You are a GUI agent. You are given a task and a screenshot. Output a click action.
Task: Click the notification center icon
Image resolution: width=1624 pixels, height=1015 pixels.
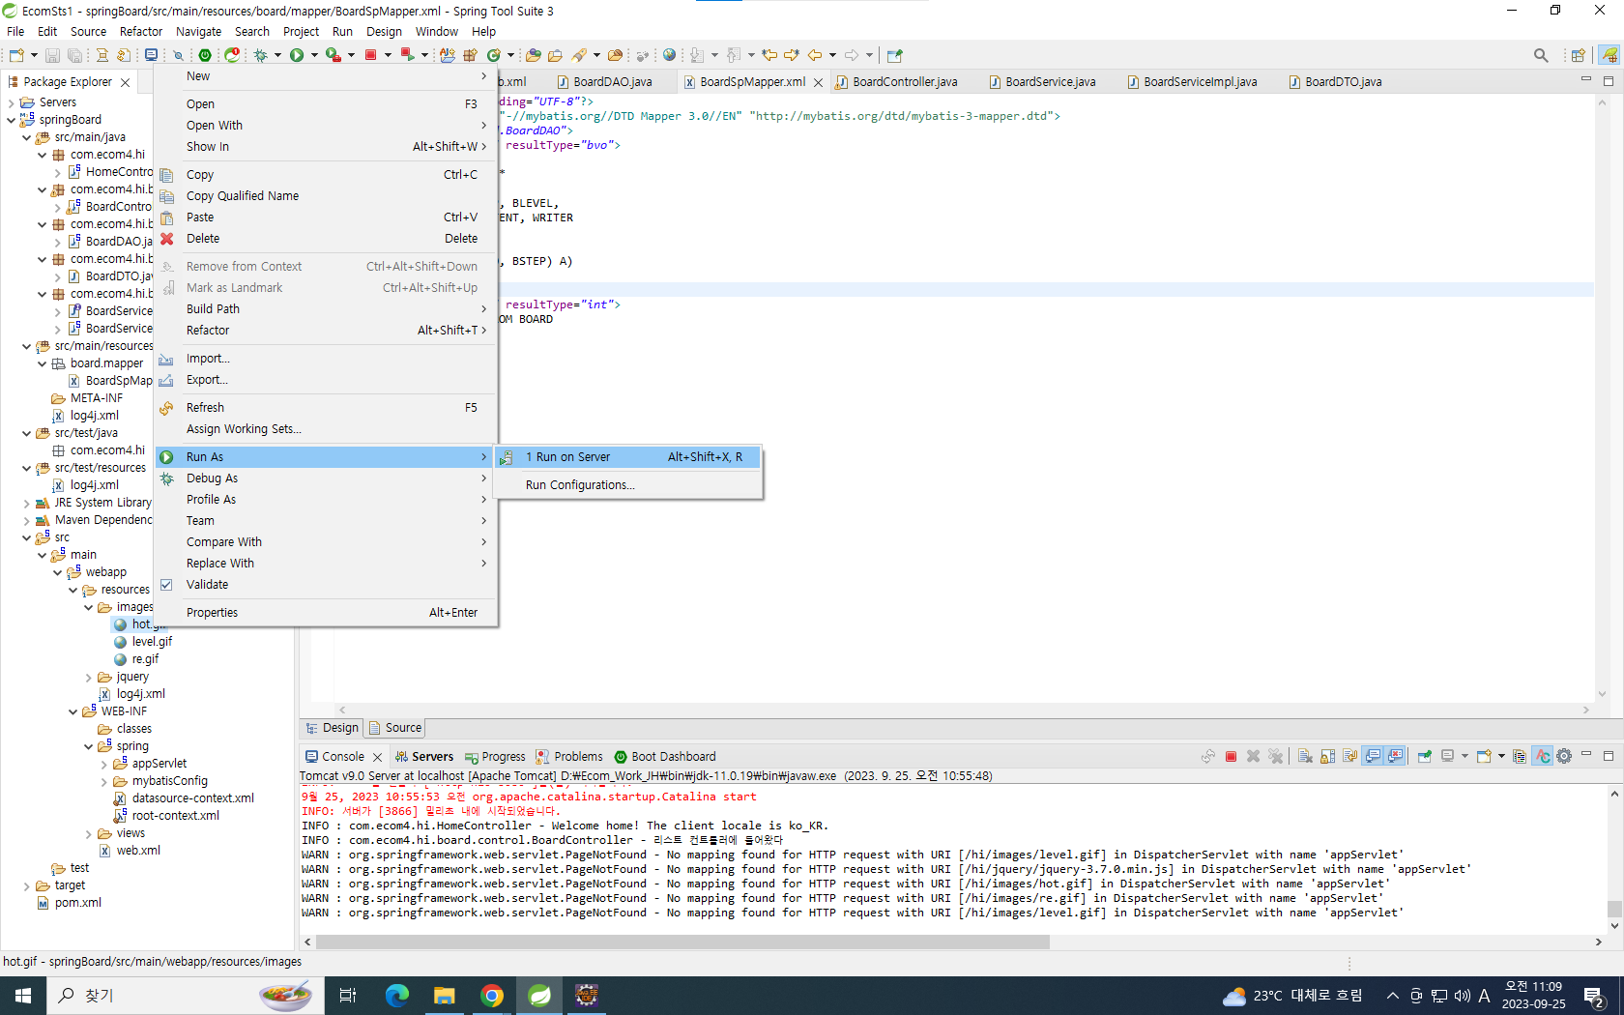1594,996
